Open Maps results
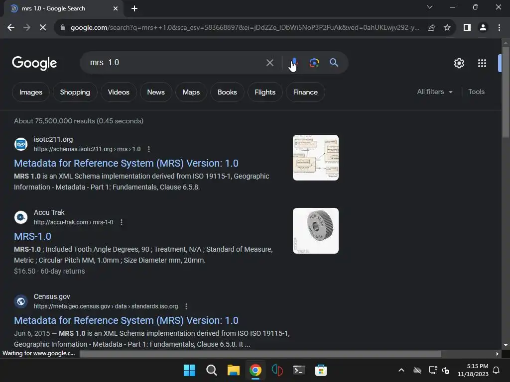Screen dimensions: 510x382 (191, 92)
